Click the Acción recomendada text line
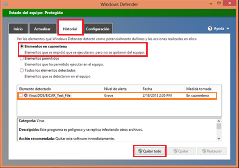Image resolution: width=239 pixels, height=168 pixels. pos(67,139)
